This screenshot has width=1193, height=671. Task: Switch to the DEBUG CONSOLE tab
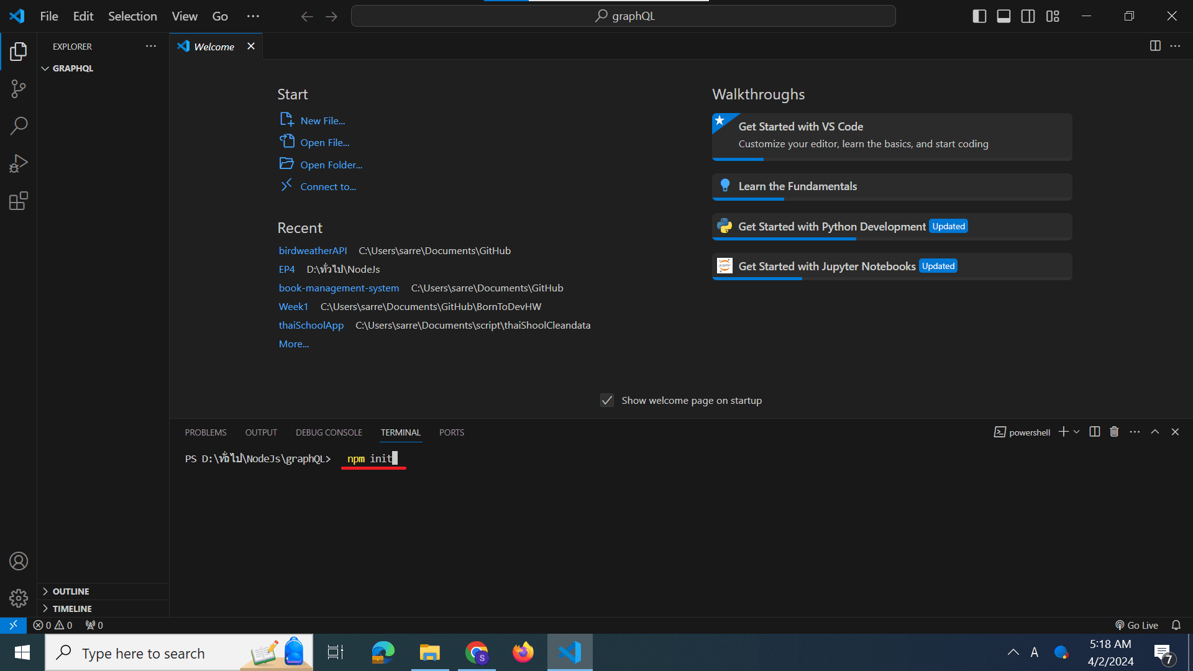pos(329,432)
